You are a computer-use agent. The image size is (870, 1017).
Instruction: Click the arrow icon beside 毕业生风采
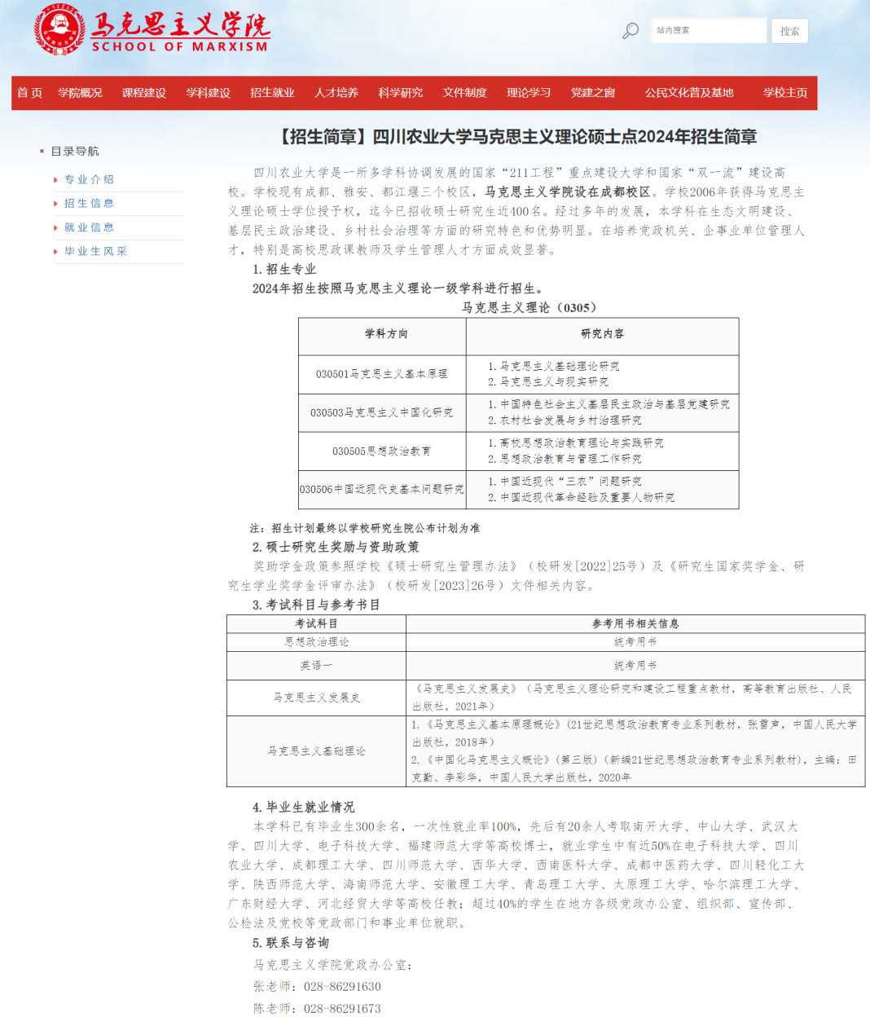[55, 251]
